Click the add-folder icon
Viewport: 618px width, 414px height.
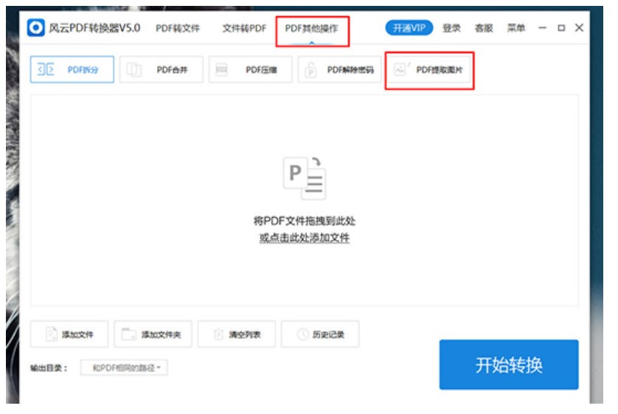[128, 334]
